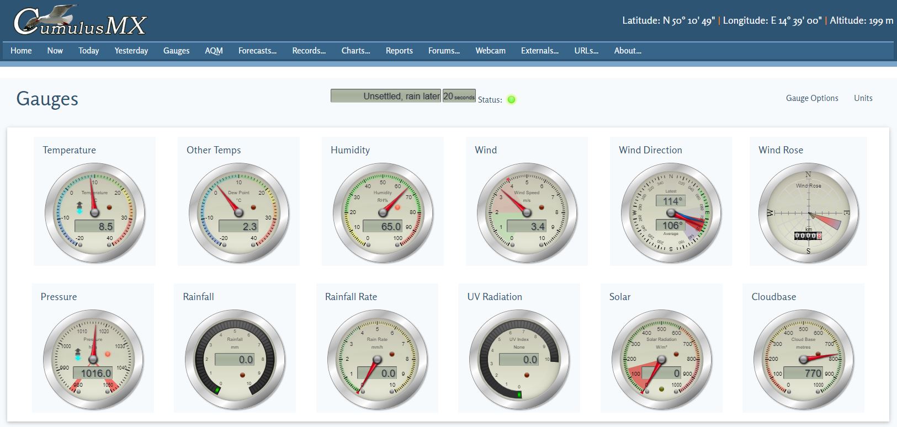Expand the About... menu
The image size is (897, 427).
click(628, 50)
